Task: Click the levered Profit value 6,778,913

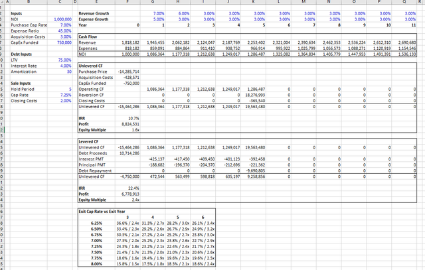Action: coord(131,194)
